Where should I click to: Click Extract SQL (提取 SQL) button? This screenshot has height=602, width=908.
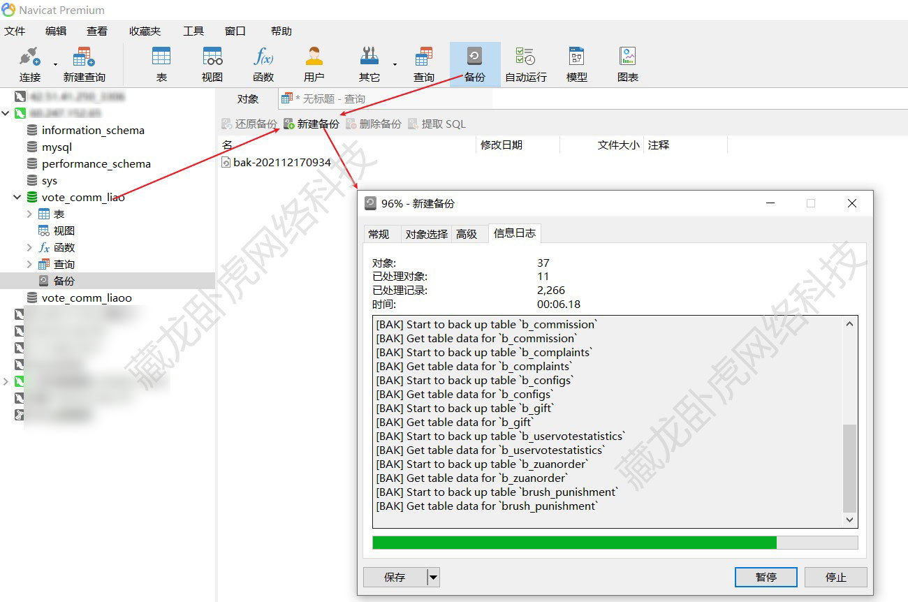tap(437, 124)
